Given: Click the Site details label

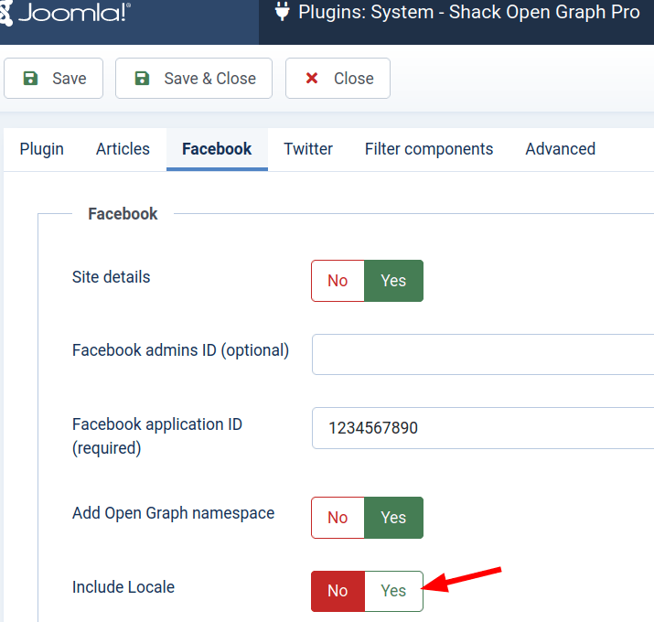Looking at the screenshot, I should point(111,277).
